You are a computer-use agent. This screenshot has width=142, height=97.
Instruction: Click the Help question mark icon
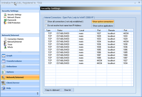pos(3,88)
